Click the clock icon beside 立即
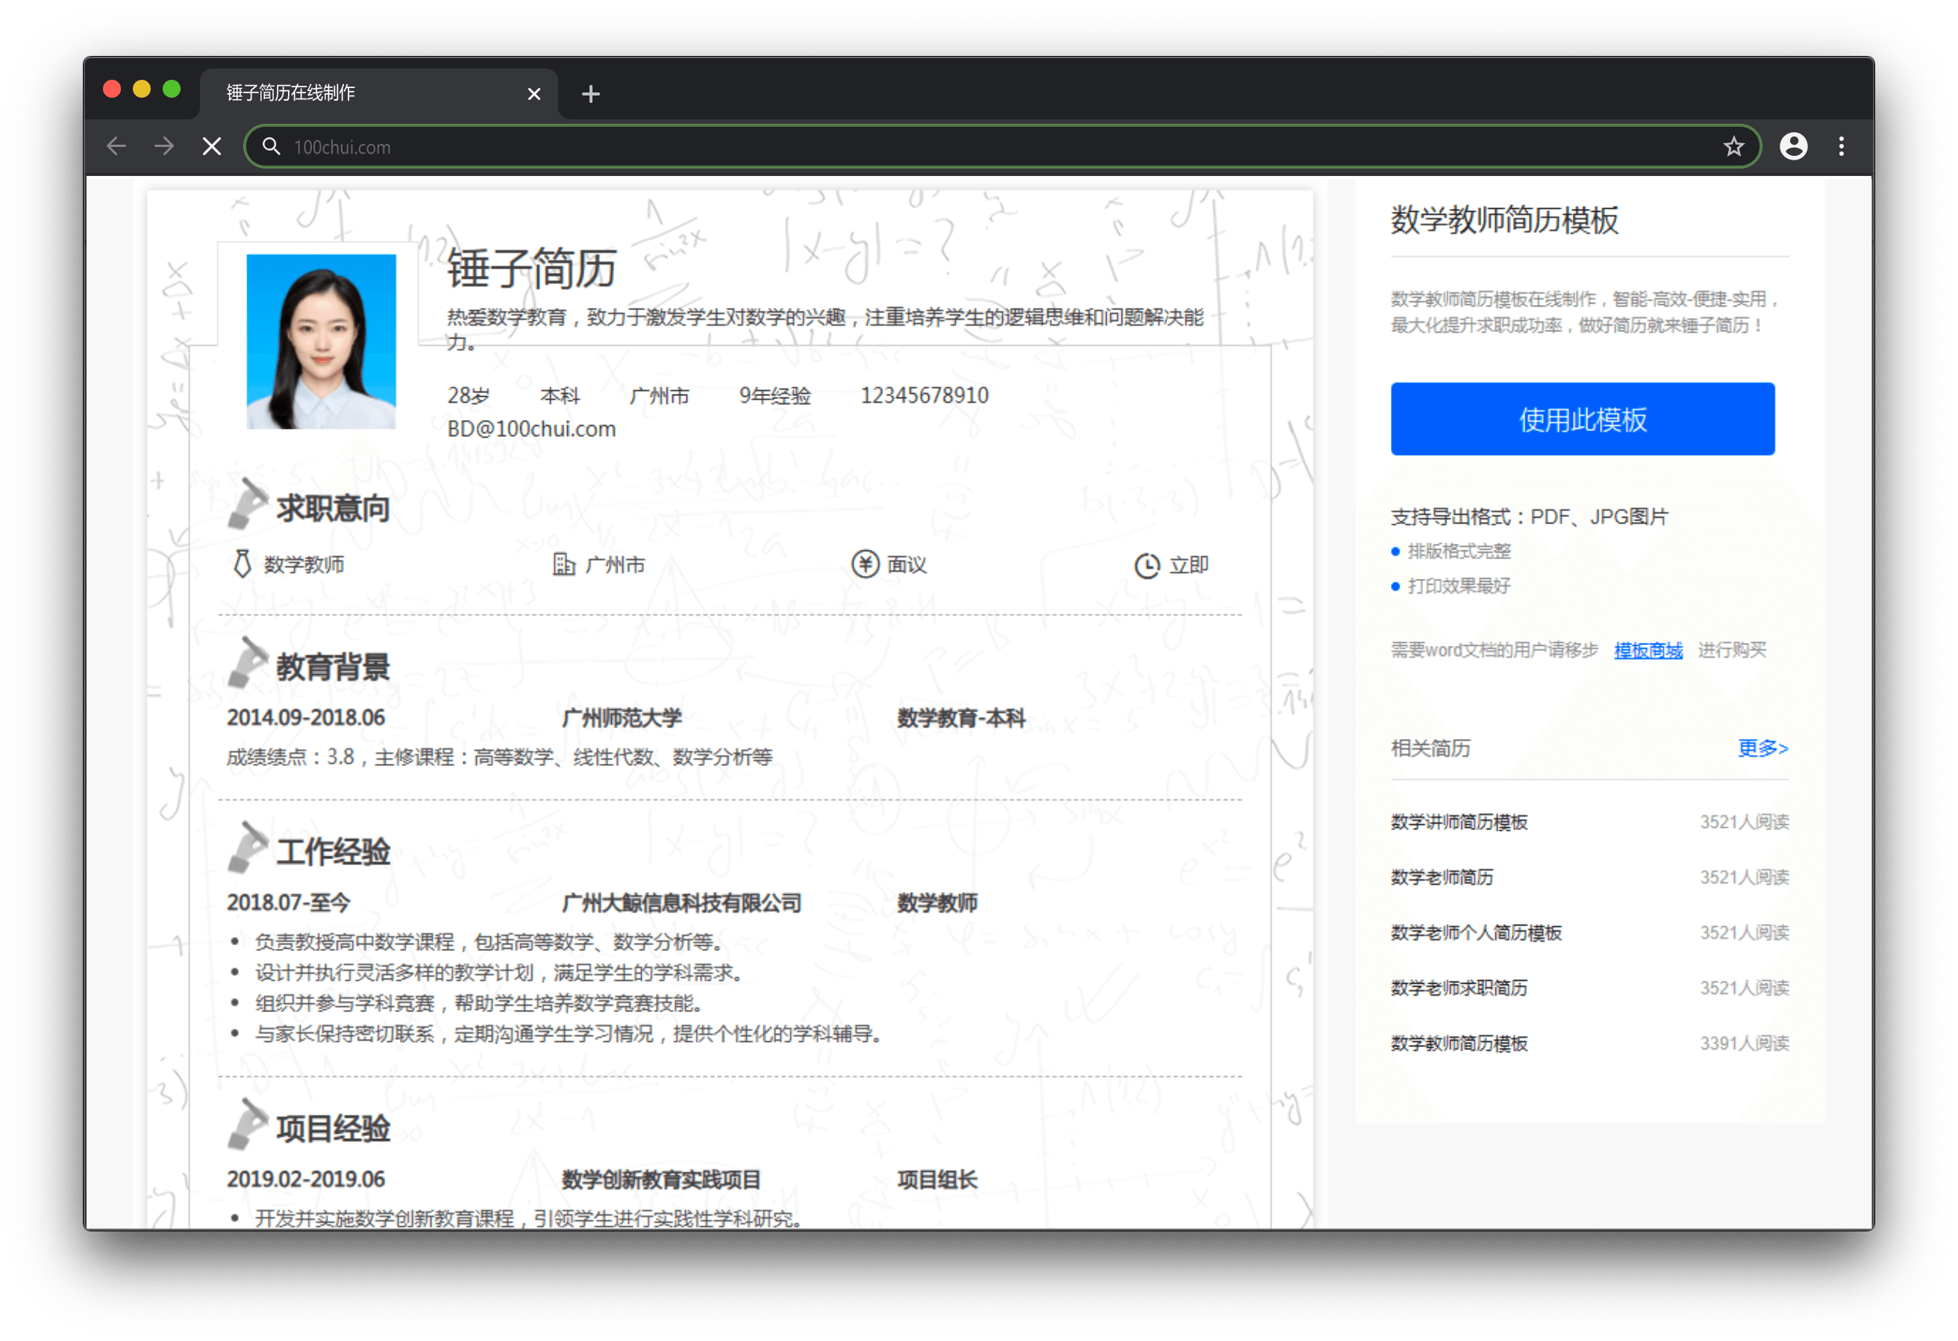Viewport: 1958px width, 1341px height. point(1147,565)
